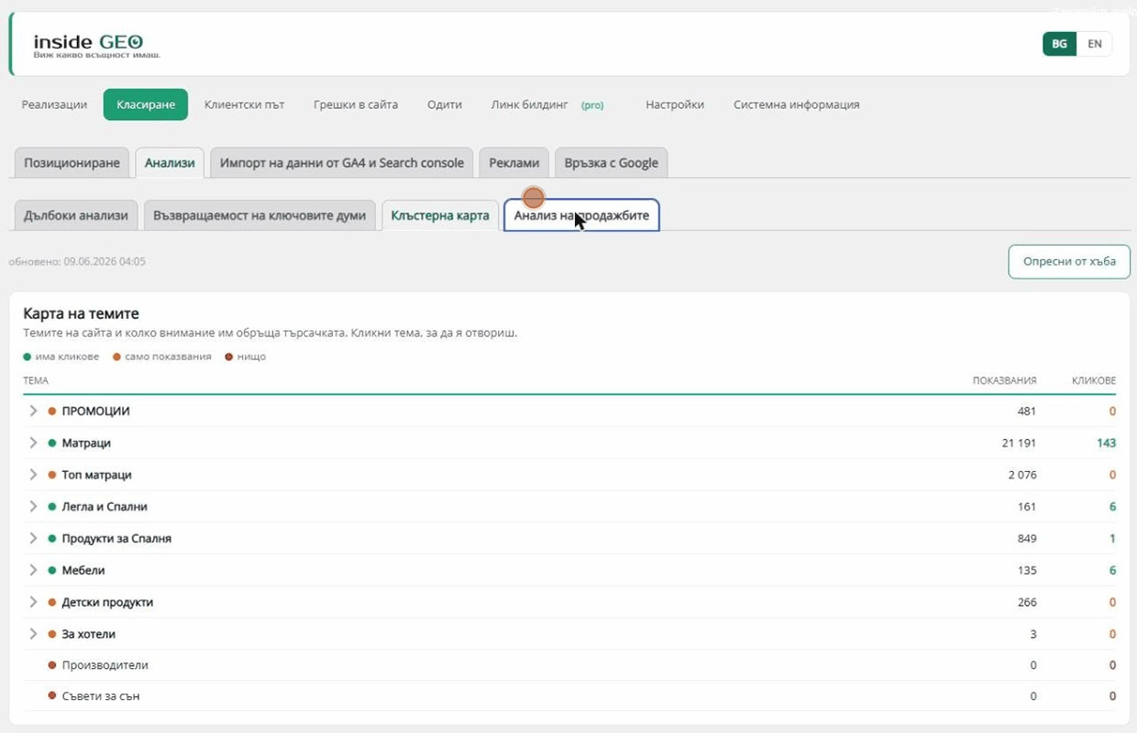Viewport: 1137px width, 733px height.
Task: Expand Продукти за Спалня chevron
Action: tap(33, 538)
